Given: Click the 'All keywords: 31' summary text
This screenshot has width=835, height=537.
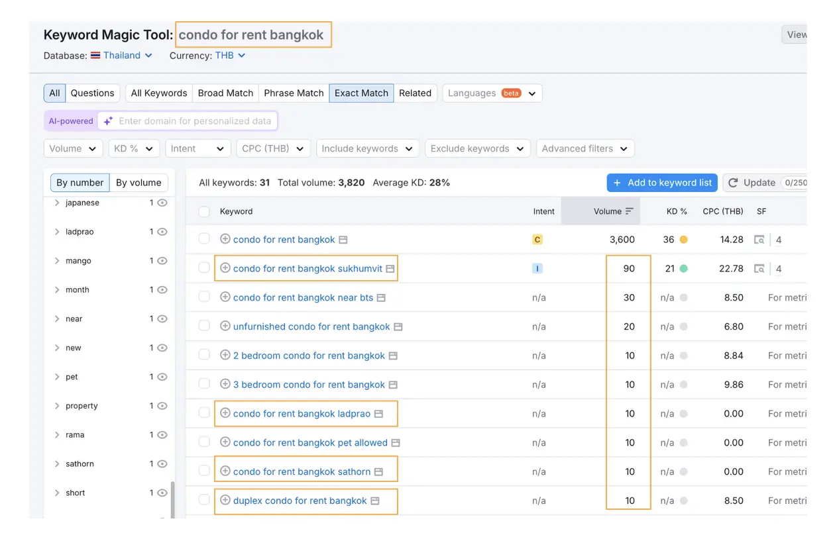Looking at the screenshot, I should [234, 183].
